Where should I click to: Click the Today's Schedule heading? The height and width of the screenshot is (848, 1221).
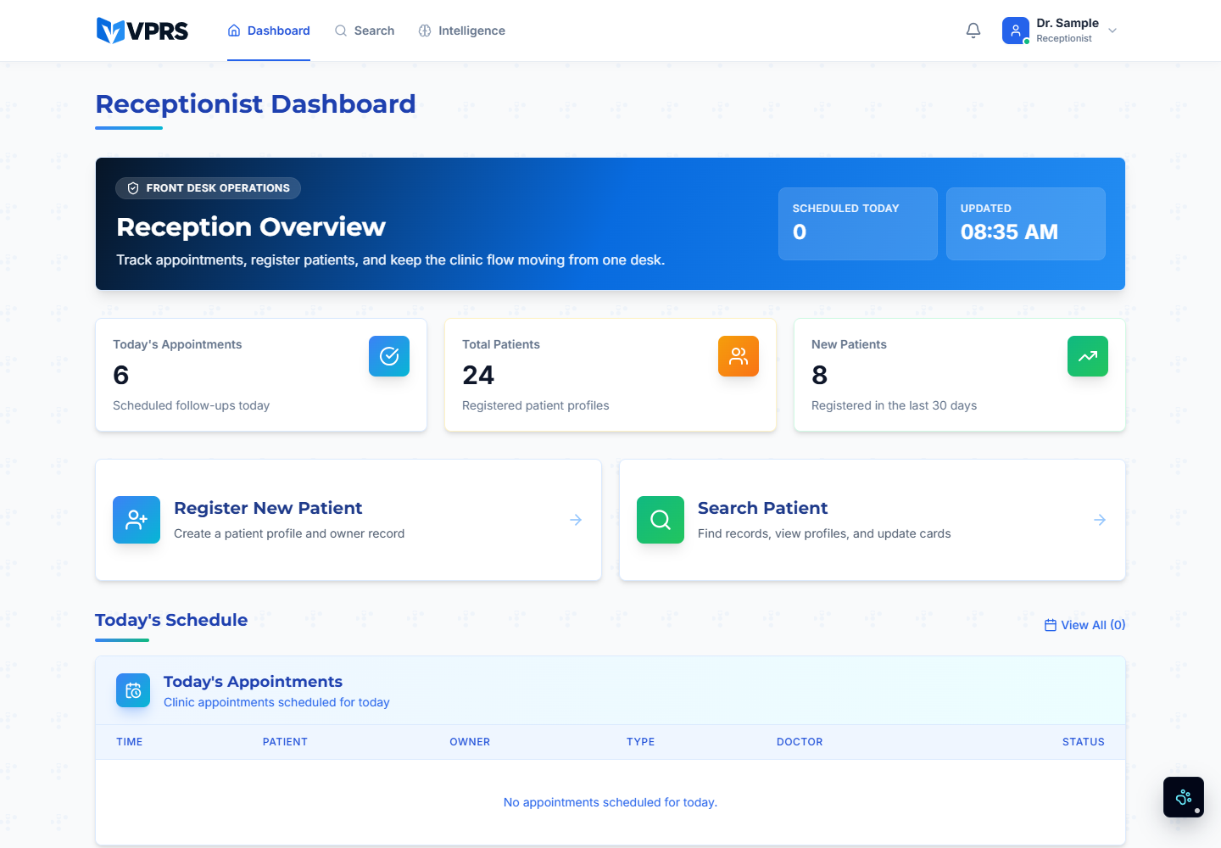click(x=171, y=620)
